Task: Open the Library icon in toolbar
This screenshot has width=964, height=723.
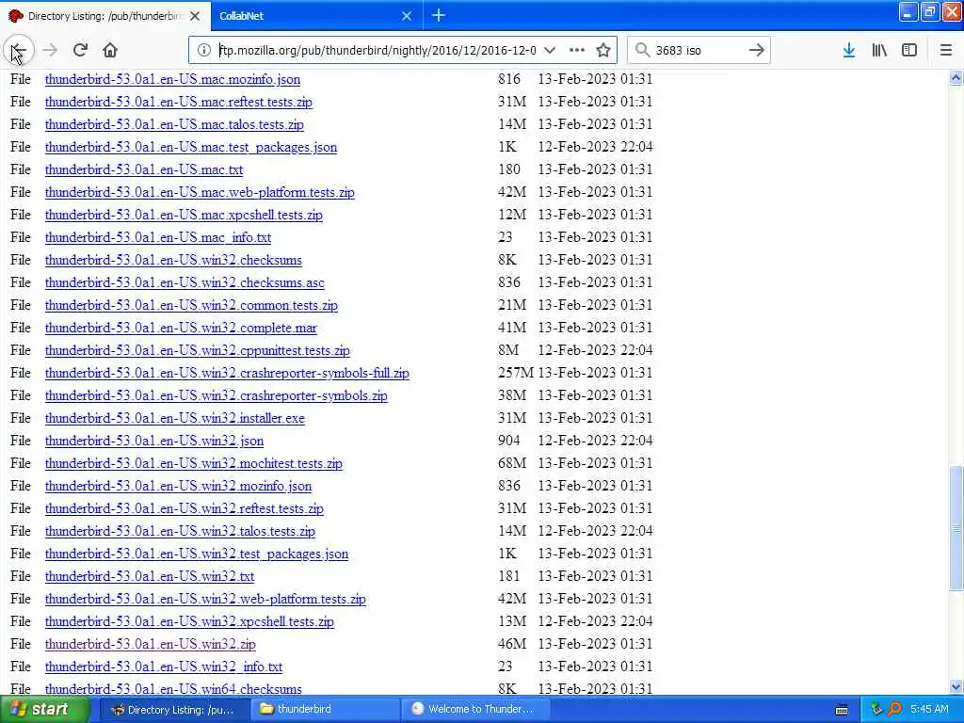Action: [879, 50]
